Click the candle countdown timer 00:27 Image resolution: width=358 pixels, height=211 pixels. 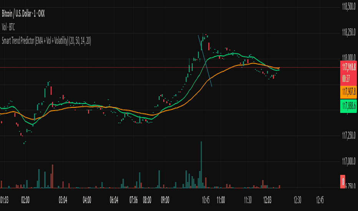point(346,79)
